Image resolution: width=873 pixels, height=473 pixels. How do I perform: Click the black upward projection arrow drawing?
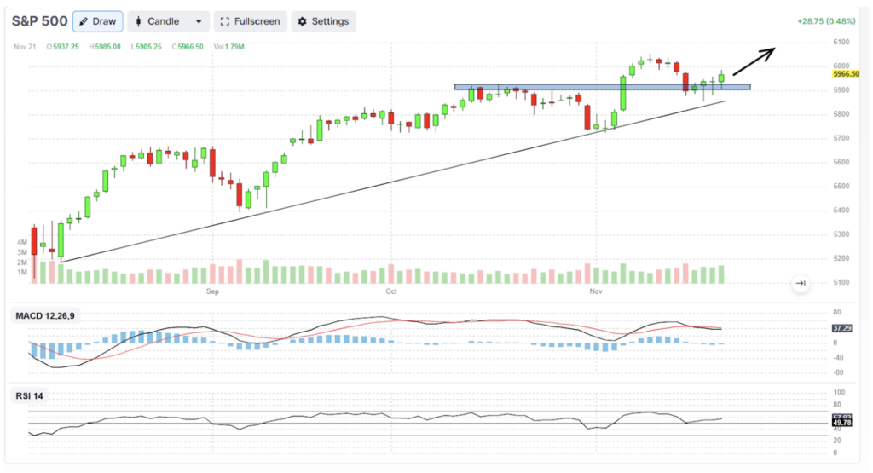(754, 61)
